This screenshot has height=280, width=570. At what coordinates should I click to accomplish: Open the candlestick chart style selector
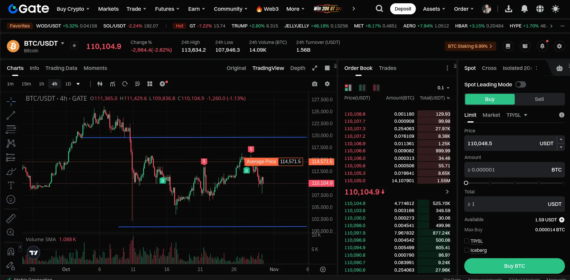tap(100, 84)
